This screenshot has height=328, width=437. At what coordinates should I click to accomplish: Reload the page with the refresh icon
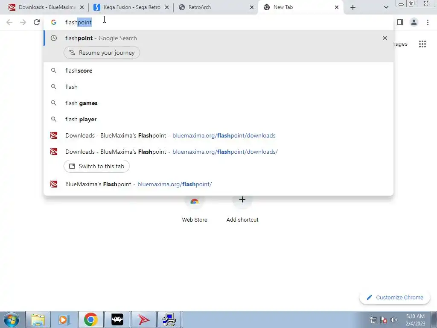click(x=37, y=22)
